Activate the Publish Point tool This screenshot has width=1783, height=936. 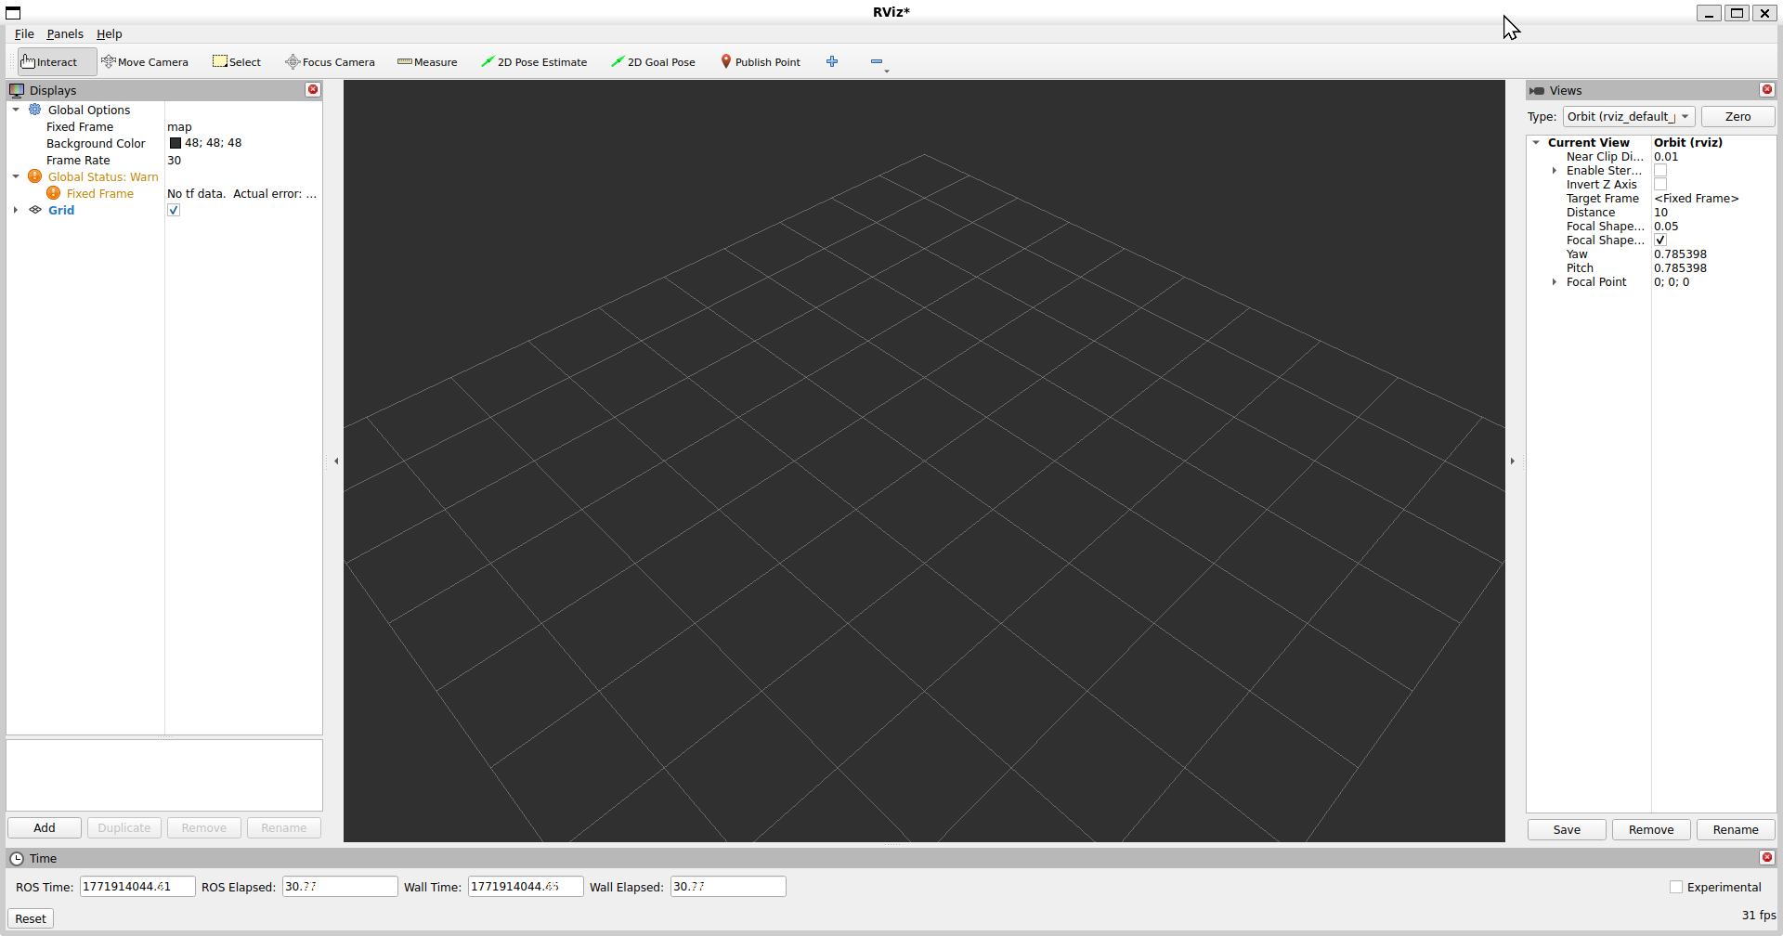click(760, 62)
